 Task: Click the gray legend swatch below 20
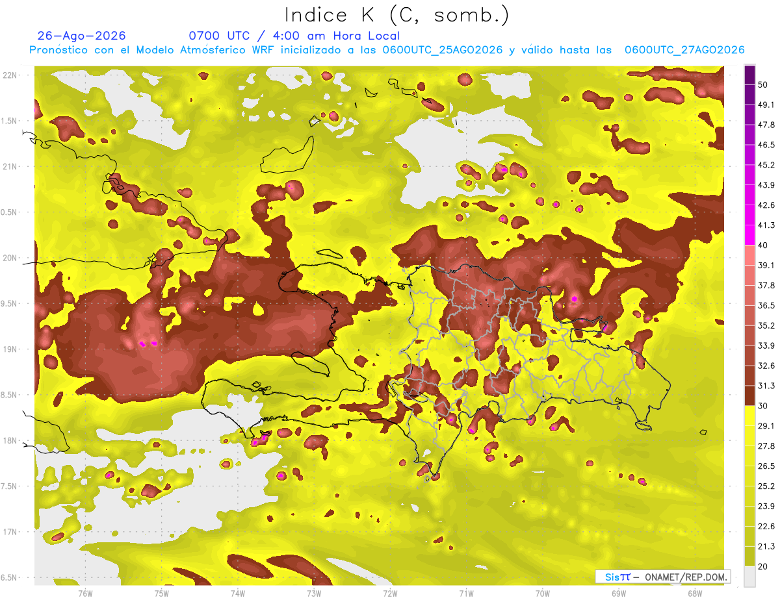click(x=749, y=577)
